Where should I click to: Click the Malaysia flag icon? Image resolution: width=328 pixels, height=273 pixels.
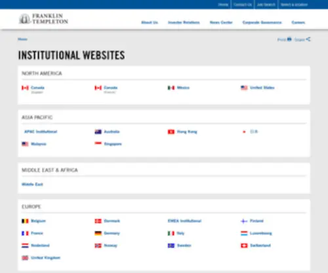pos(25,144)
